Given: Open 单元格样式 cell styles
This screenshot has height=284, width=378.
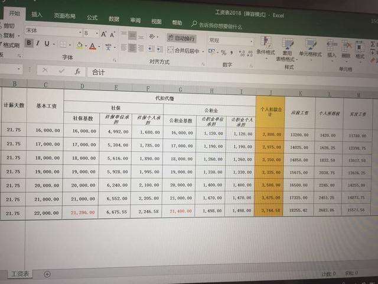Looking at the screenshot, I should coord(310,50).
